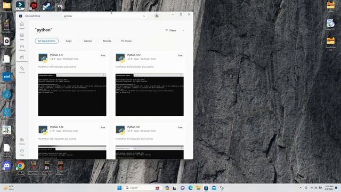Open the New Folder desktop icon on the right
The height and width of the screenshot is (192, 341).
pyautogui.click(x=330, y=44)
